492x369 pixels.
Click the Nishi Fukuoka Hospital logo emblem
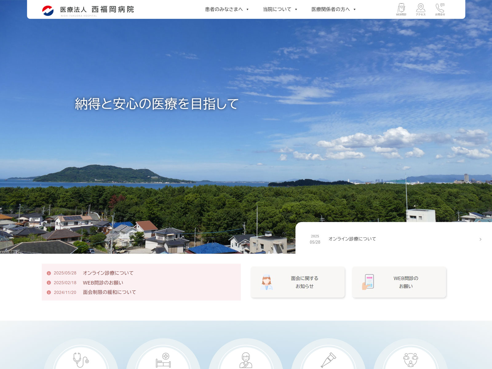click(x=48, y=11)
